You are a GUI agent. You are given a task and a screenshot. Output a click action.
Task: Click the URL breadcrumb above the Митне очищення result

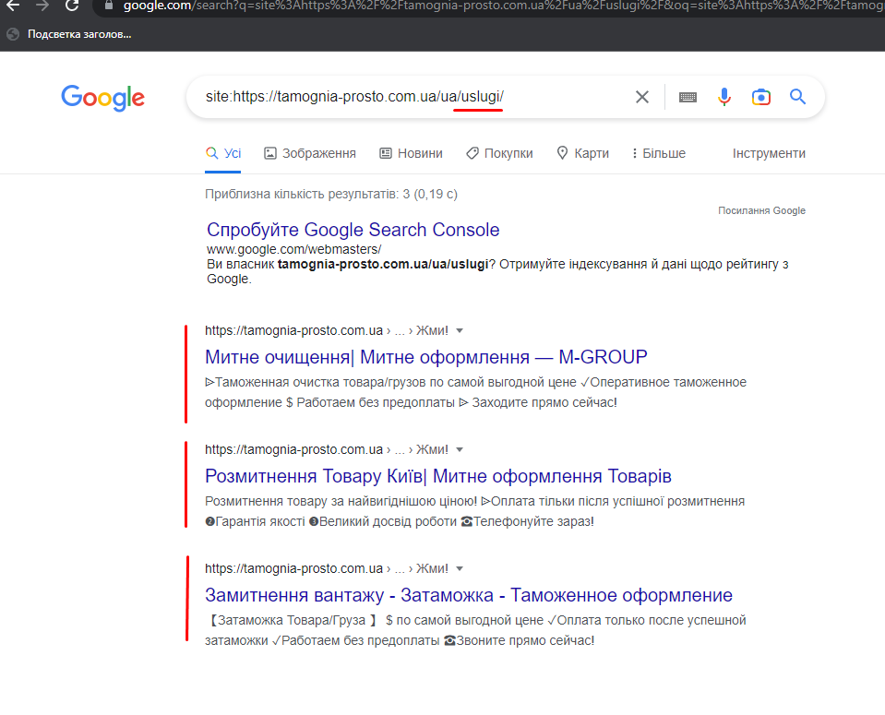tap(327, 330)
